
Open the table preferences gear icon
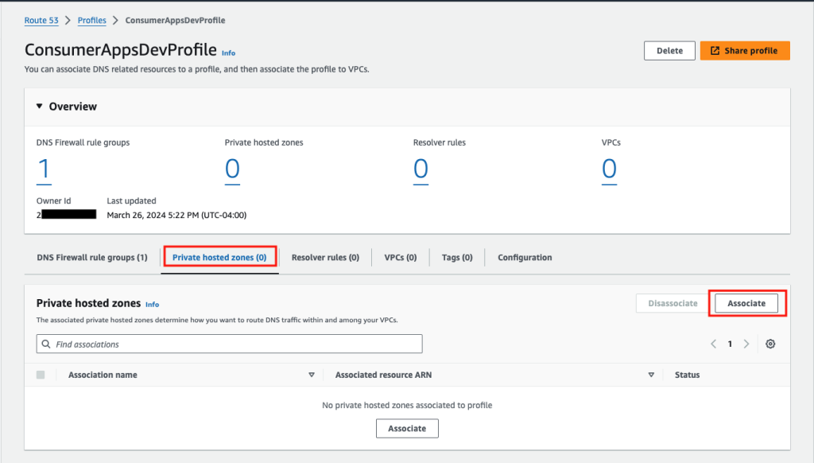(x=769, y=344)
